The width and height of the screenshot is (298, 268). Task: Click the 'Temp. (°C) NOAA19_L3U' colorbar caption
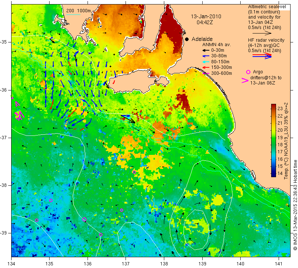(286, 141)
